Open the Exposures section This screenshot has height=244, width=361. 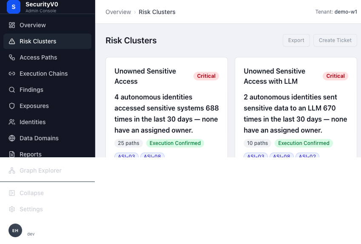(48, 106)
